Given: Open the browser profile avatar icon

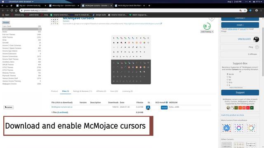Looking at the screenshot, I should 257,10.
